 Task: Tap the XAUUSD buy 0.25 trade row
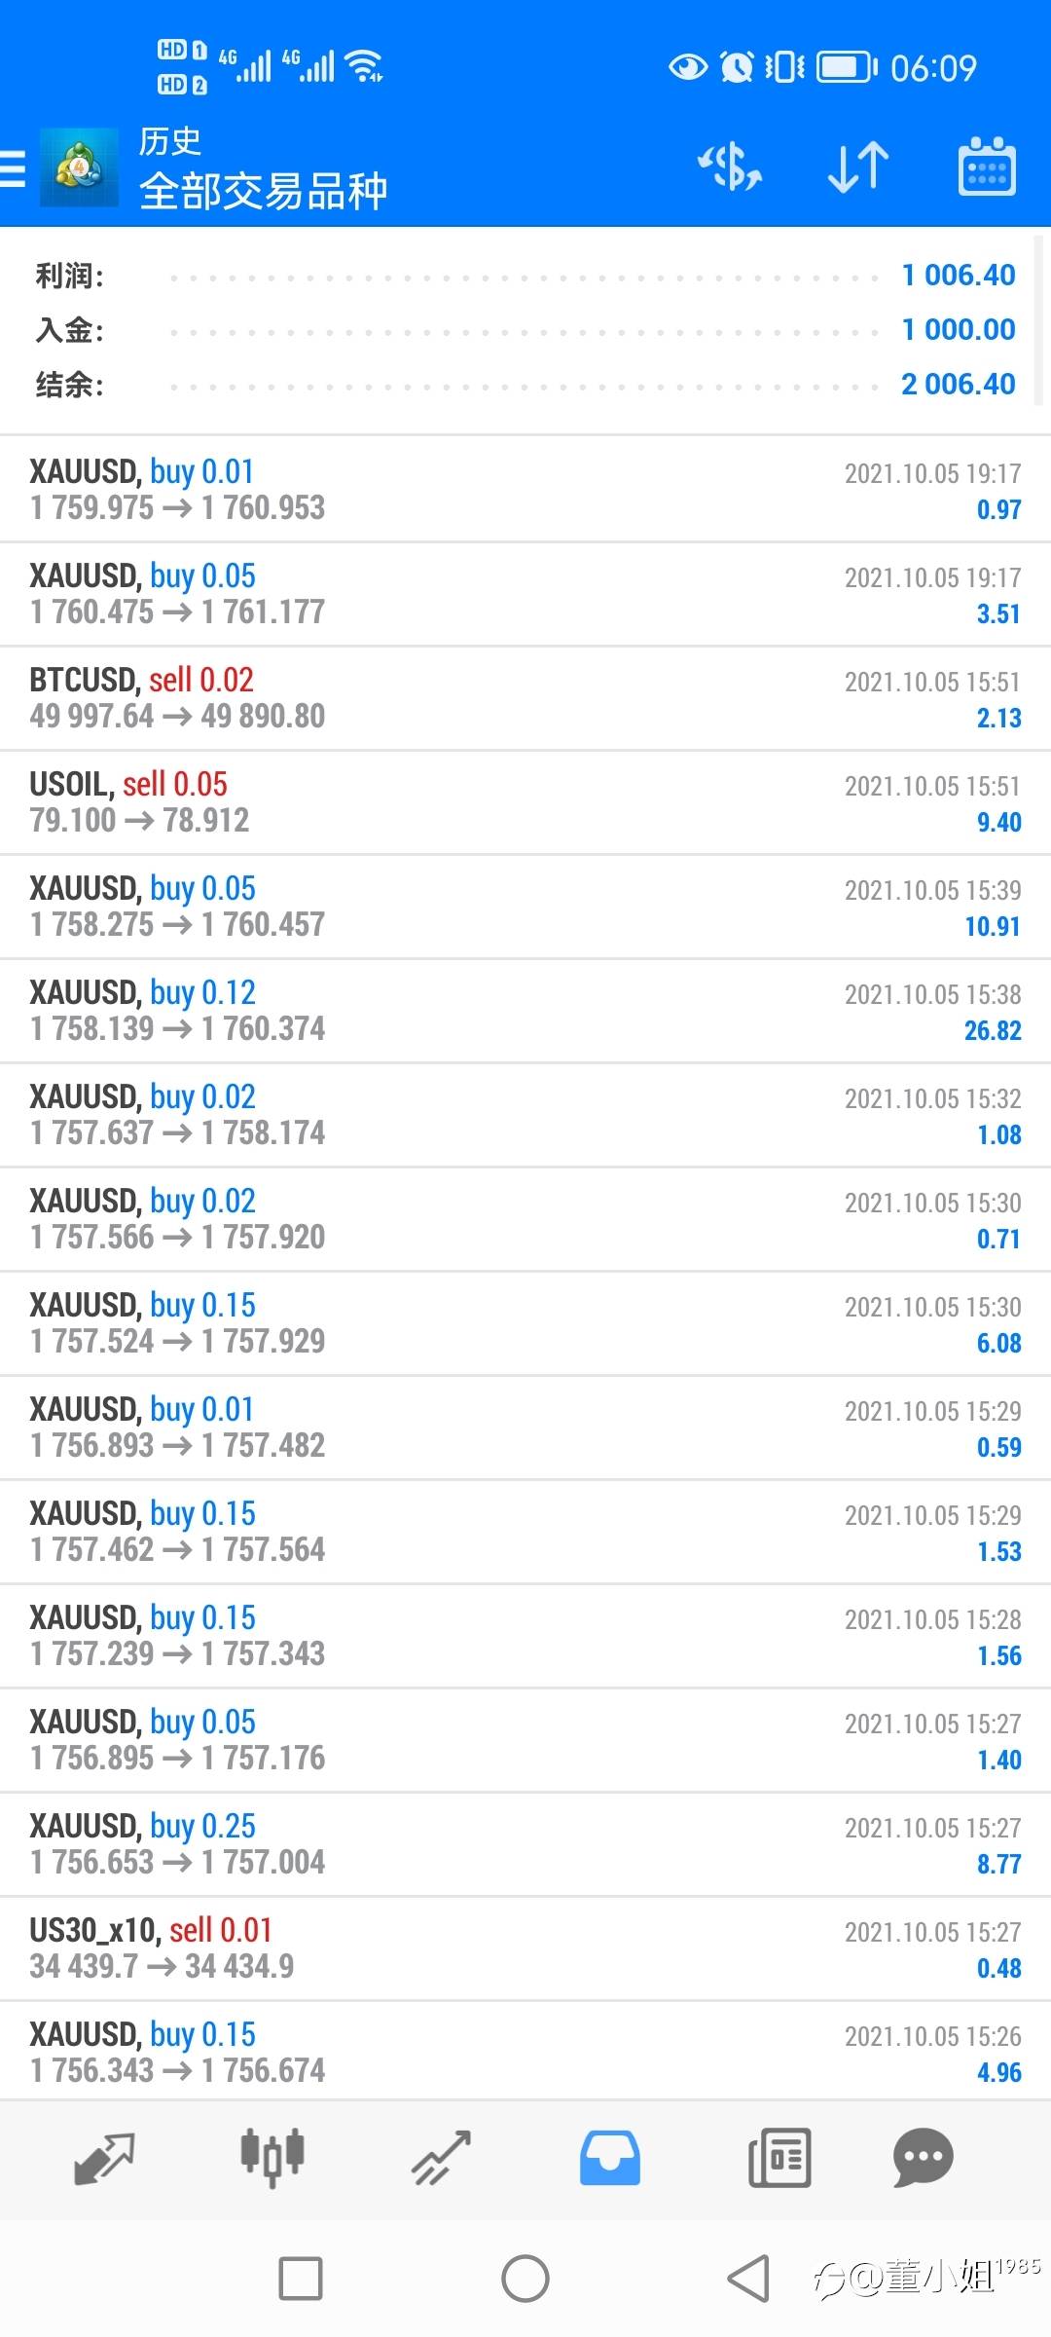pos(525,1844)
